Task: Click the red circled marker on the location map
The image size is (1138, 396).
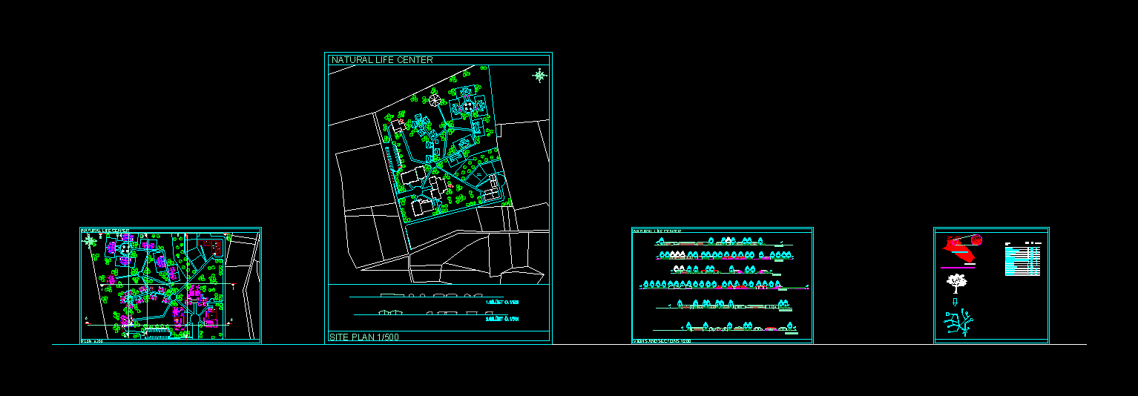Action: (x=976, y=240)
